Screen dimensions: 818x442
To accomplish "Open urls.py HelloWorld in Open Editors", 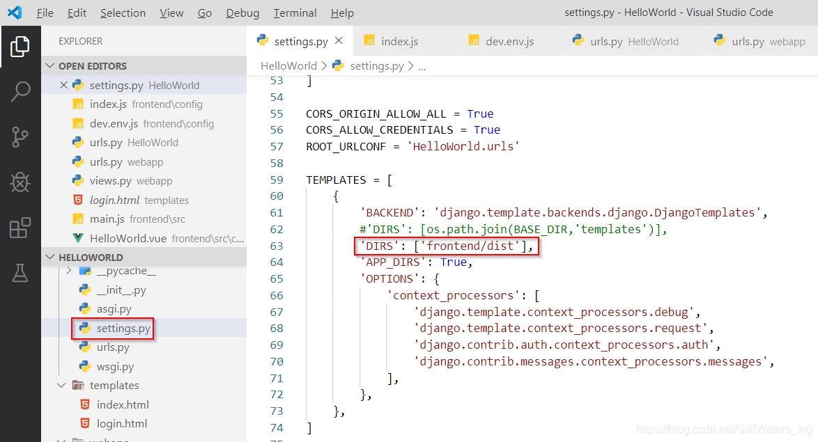I will tap(144, 142).
